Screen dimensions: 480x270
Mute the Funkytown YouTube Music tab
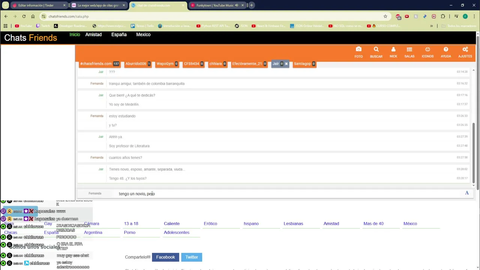pos(237,5)
